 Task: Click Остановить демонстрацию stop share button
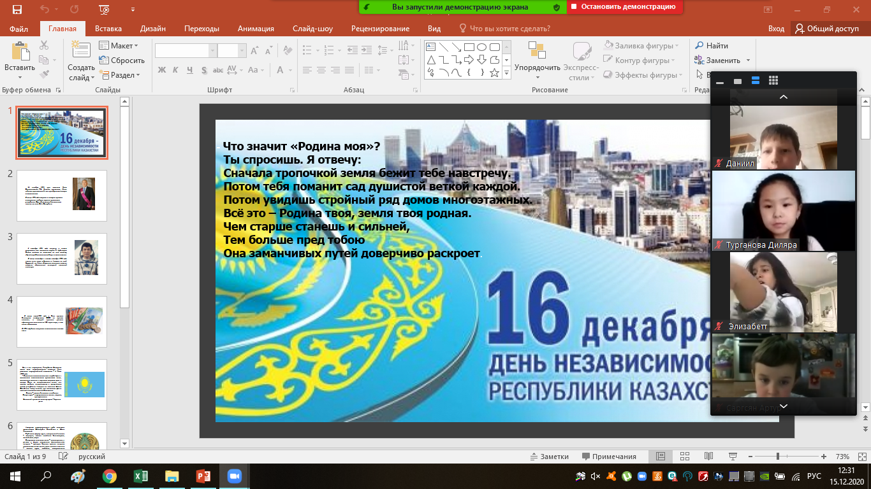click(x=624, y=7)
